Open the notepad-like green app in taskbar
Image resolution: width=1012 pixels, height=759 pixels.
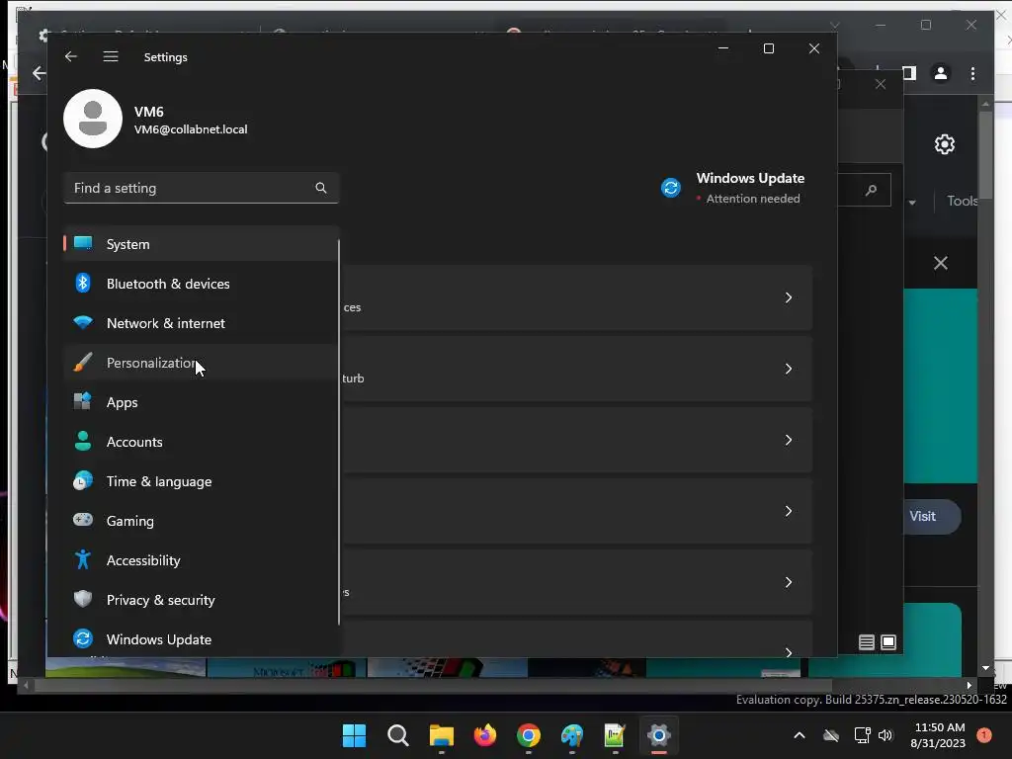tap(615, 735)
